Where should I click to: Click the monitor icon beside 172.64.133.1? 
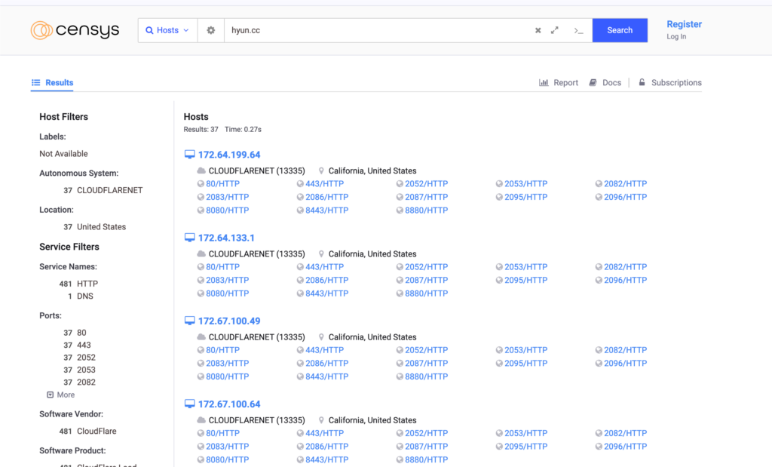click(189, 238)
